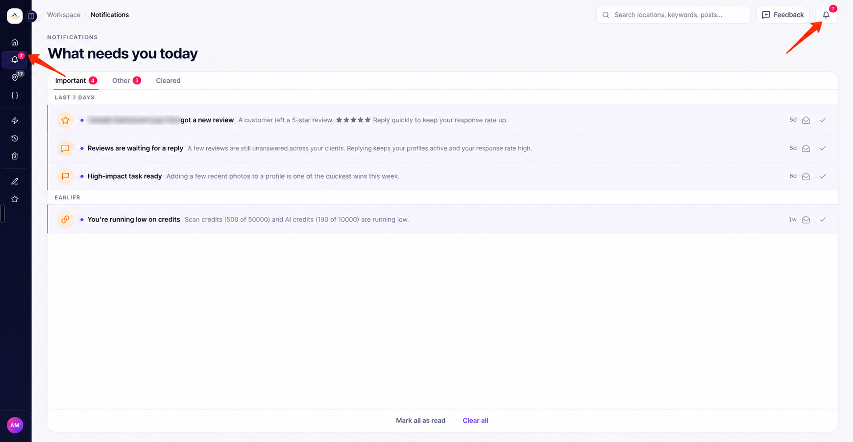Click the star icon of the new review row
The width and height of the screenshot is (853, 442).
click(x=65, y=120)
